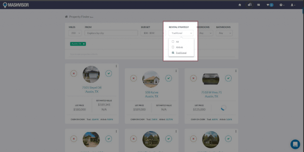Reject the 7101 Siepel DR property
Viewport: 304px width, 152px height.
click(74, 73)
